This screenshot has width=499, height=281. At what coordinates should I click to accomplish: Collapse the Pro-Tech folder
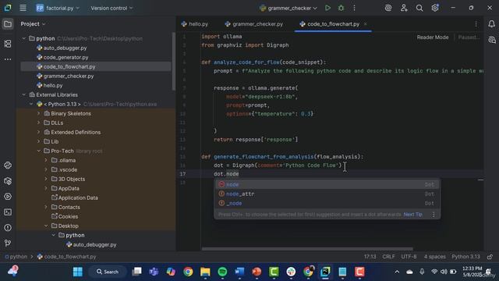pos(38,151)
